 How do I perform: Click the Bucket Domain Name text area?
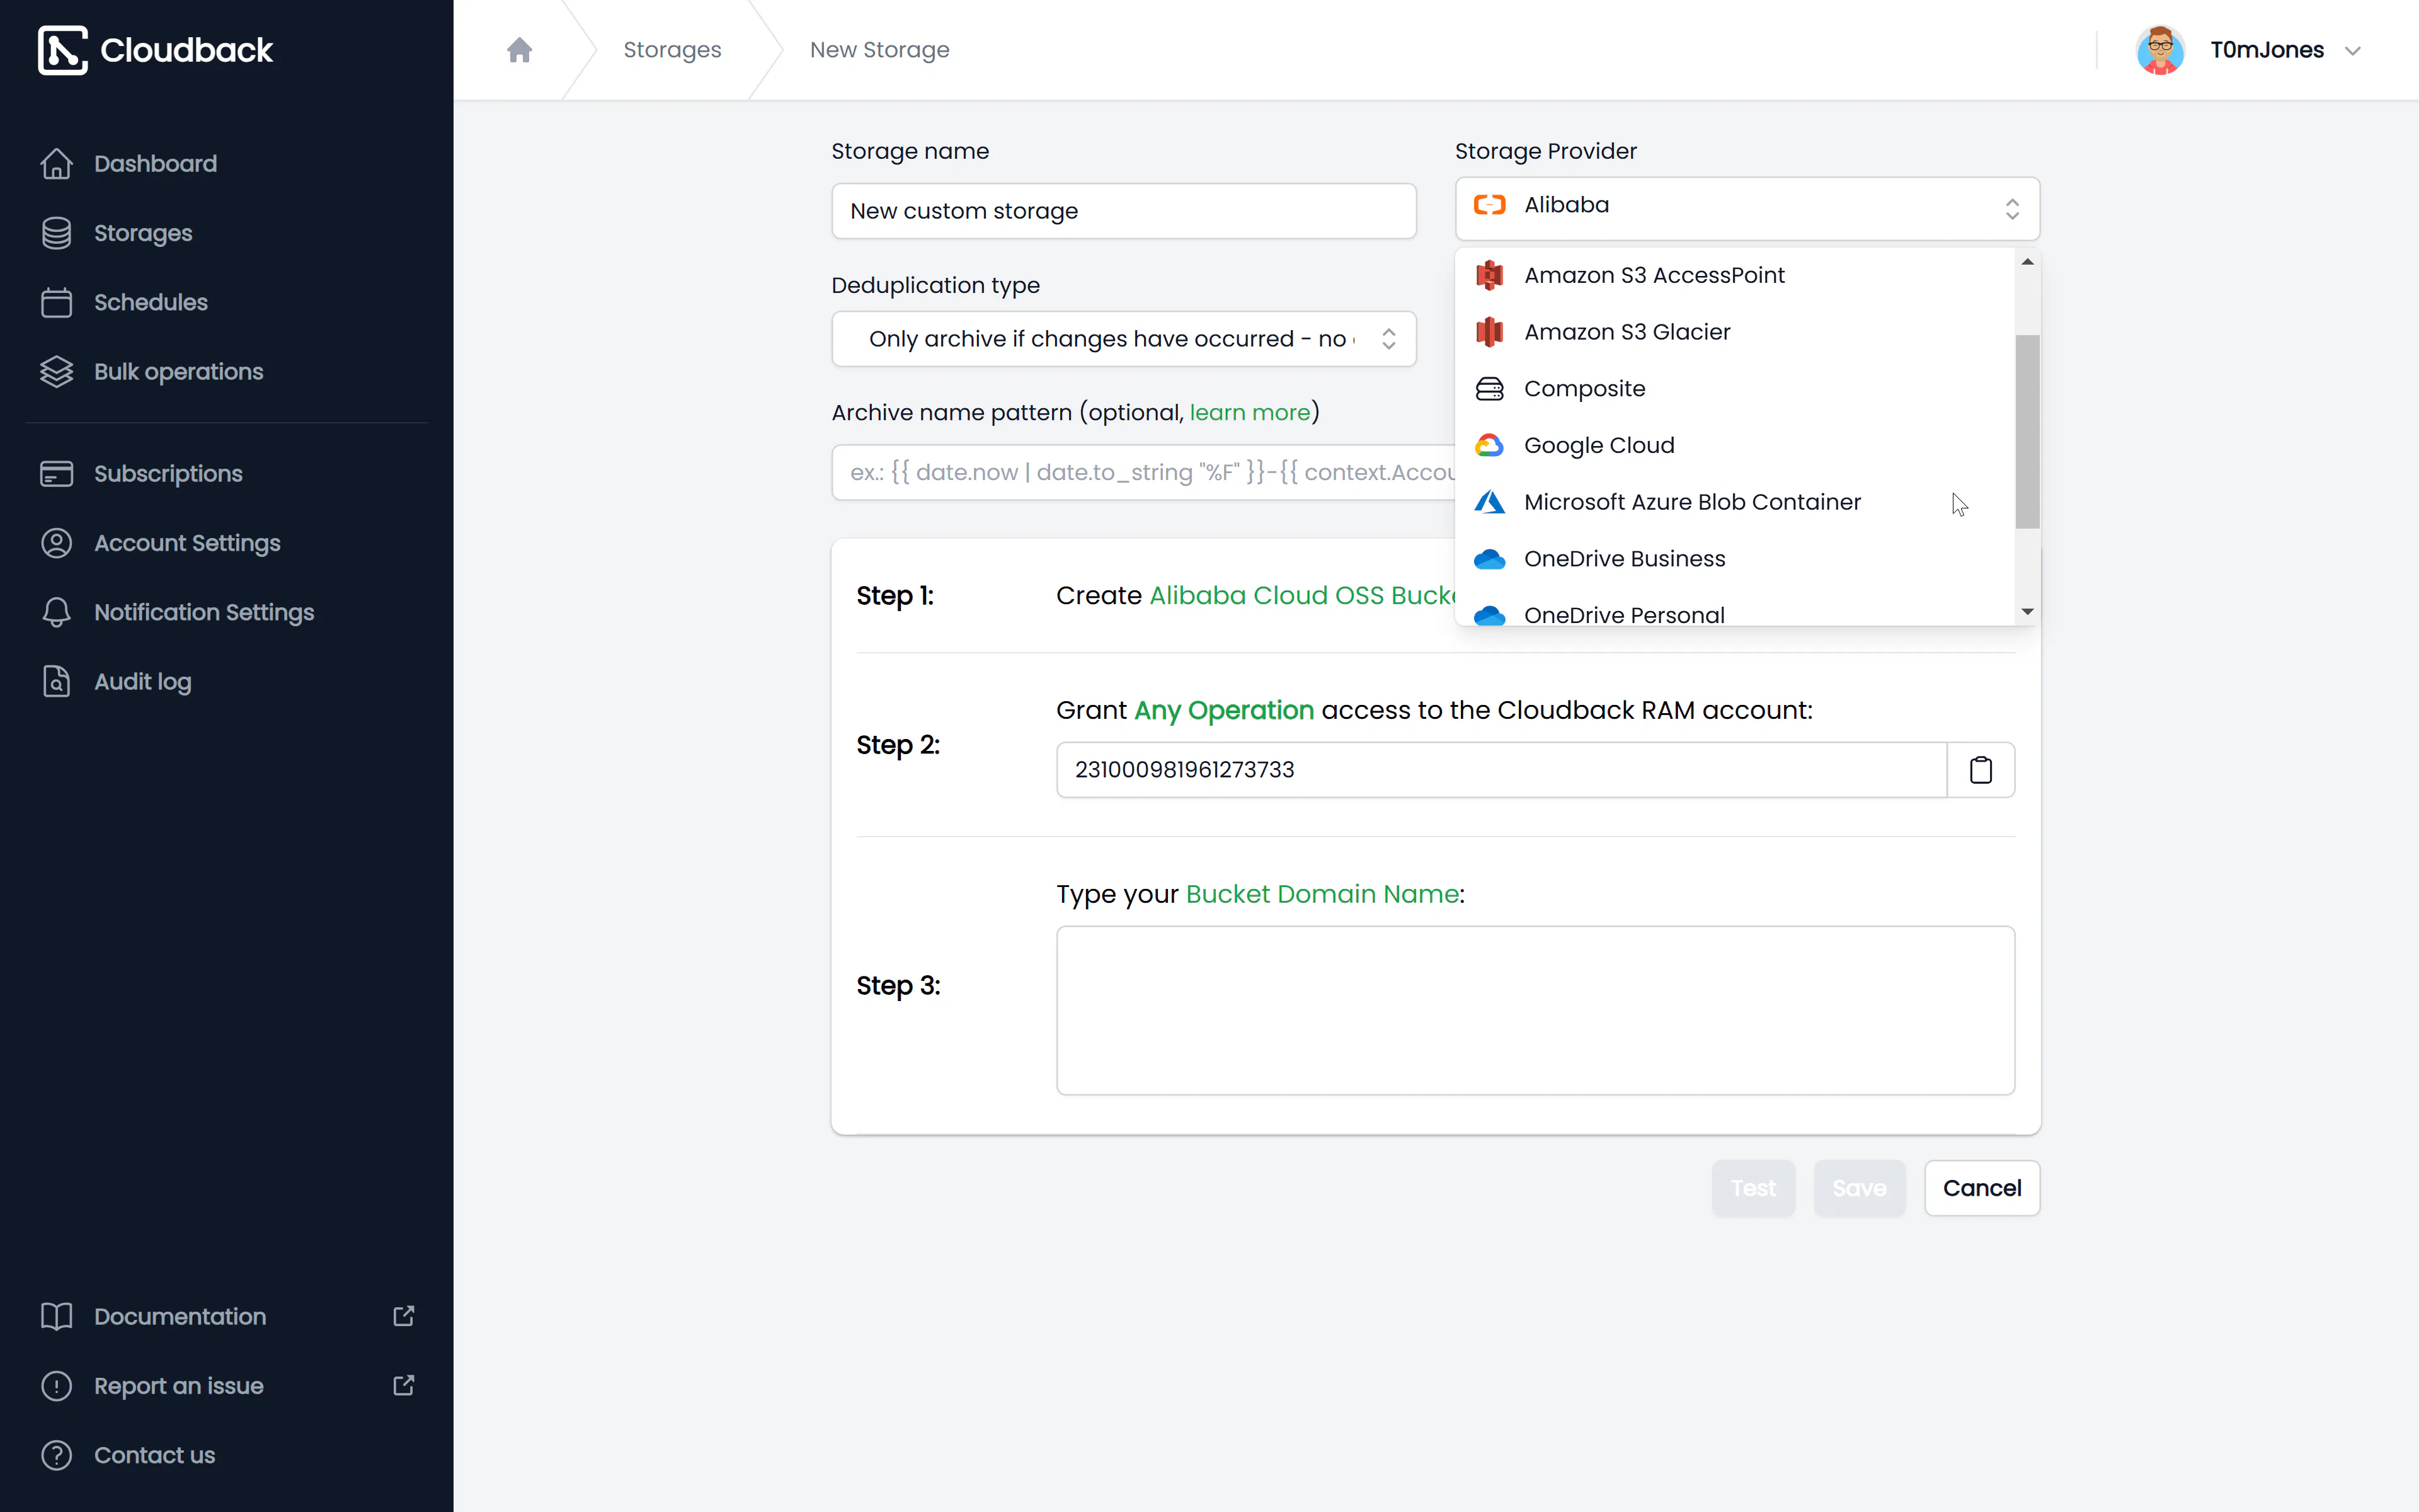click(1535, 1010)
